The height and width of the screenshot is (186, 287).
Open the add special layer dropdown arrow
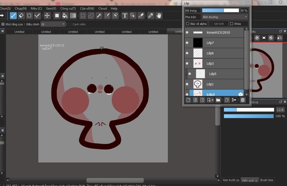pyautogui.click(x=212, y=100)
